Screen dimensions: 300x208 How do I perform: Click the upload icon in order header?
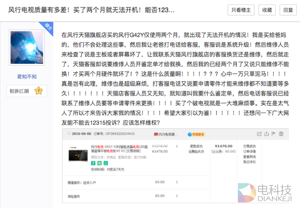(266, 134)
